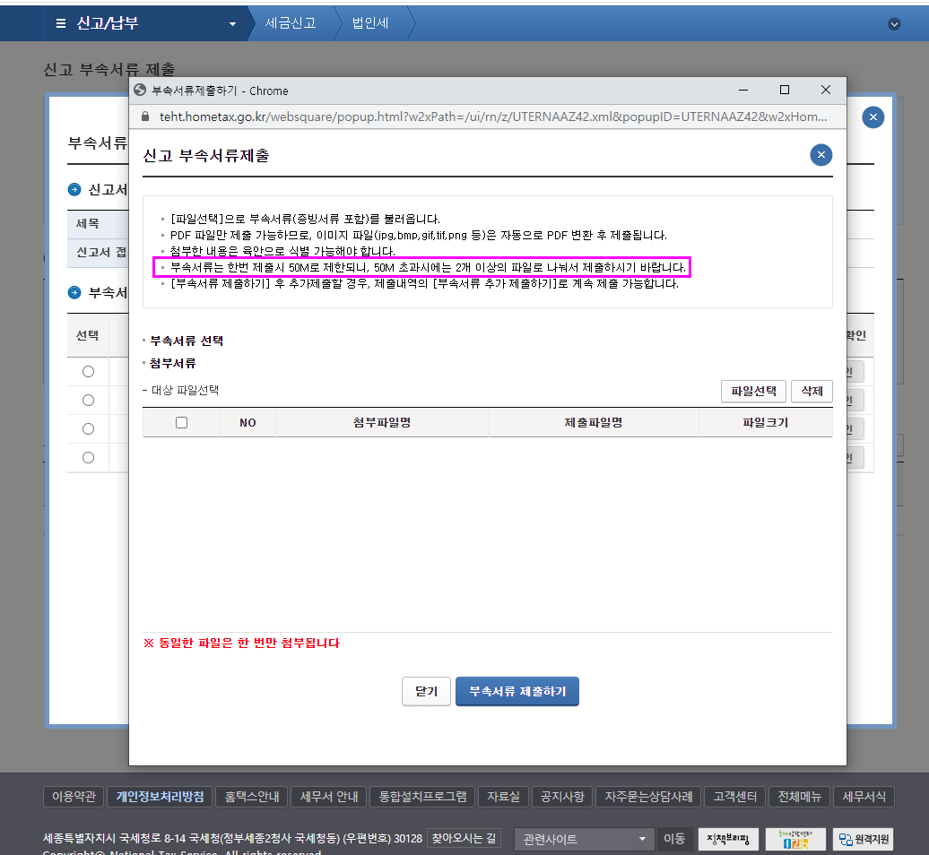
Task: Open the 정책브리핑 banner logo
Action: (x=728, y=840)
